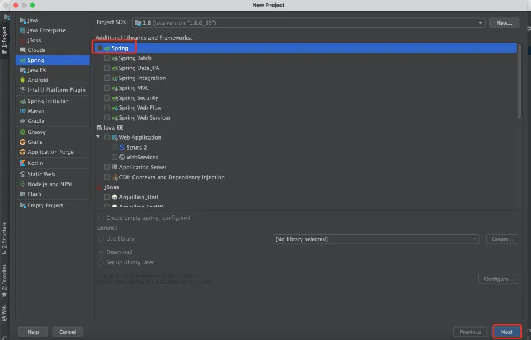Open the No library selected combo box
Image resolution: width=531 pixels, height=340 pixels.
376,239
